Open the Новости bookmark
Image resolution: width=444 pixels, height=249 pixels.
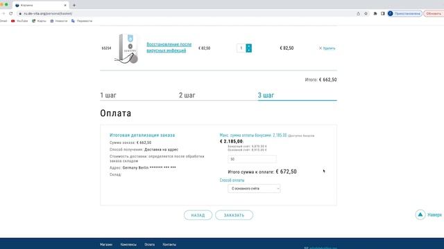pyautogui.click(x=58, y=21)
